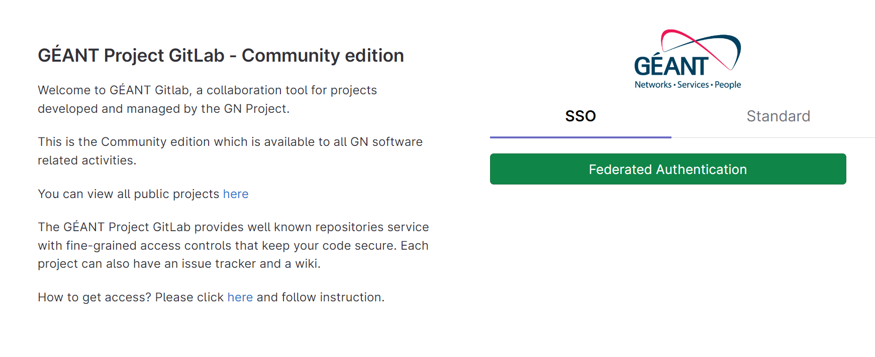This screenshot has height=357, width=875.
Task: Open the Standard sign-in tab
Action: (778, 116)
